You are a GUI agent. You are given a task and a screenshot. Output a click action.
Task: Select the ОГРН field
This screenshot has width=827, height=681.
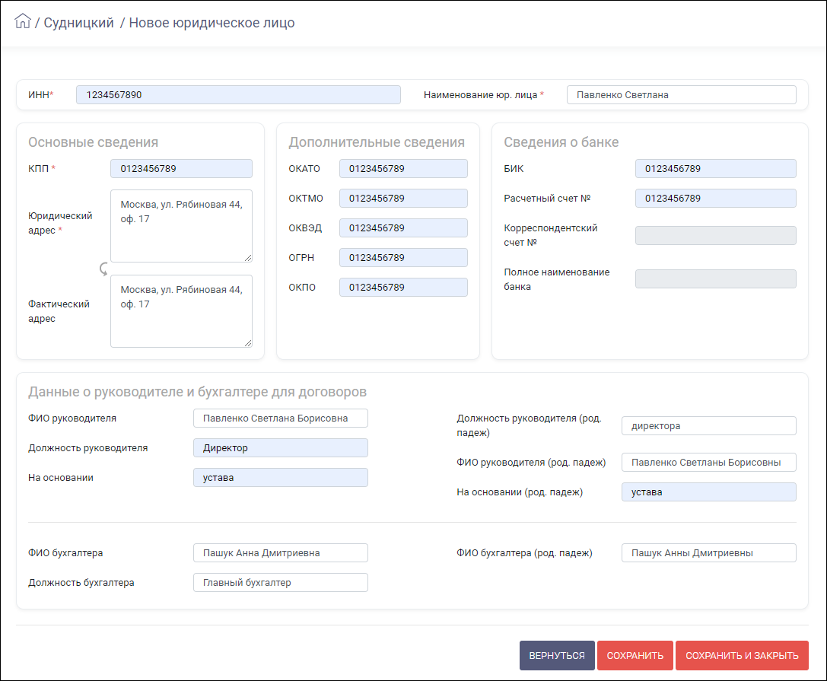coord(403,257)
